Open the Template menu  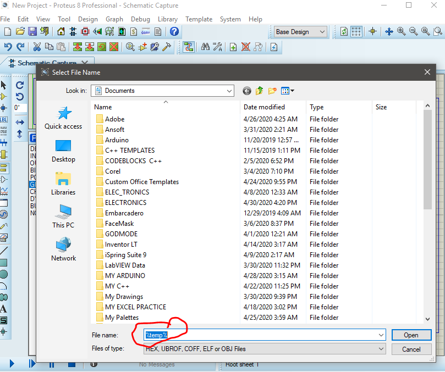(199, 19)
